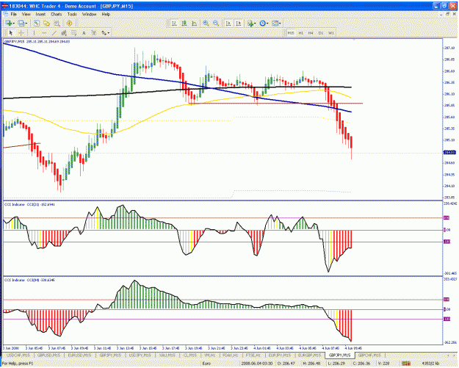Expand the Templates dropdown arrow
The image size is (459, 368).
pos(280,23)
